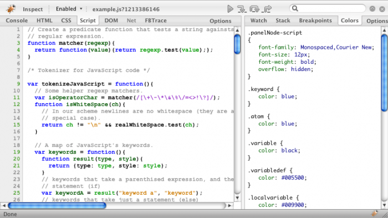
Task: Click the Colors panel scrollbar thumb
Action: pos(384,73)
